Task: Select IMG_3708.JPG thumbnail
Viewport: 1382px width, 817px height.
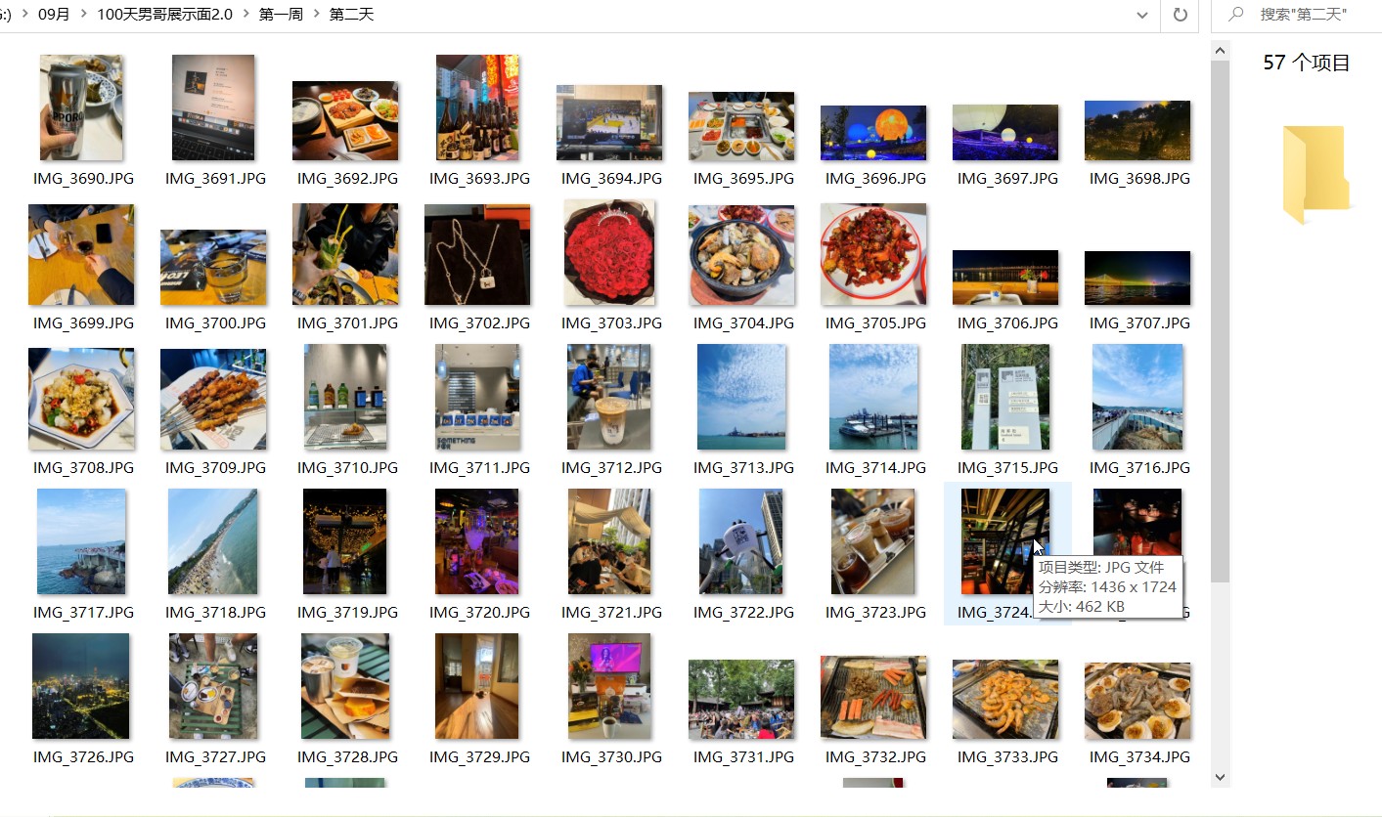Action: pyautogui.click(x=81, y=399)
